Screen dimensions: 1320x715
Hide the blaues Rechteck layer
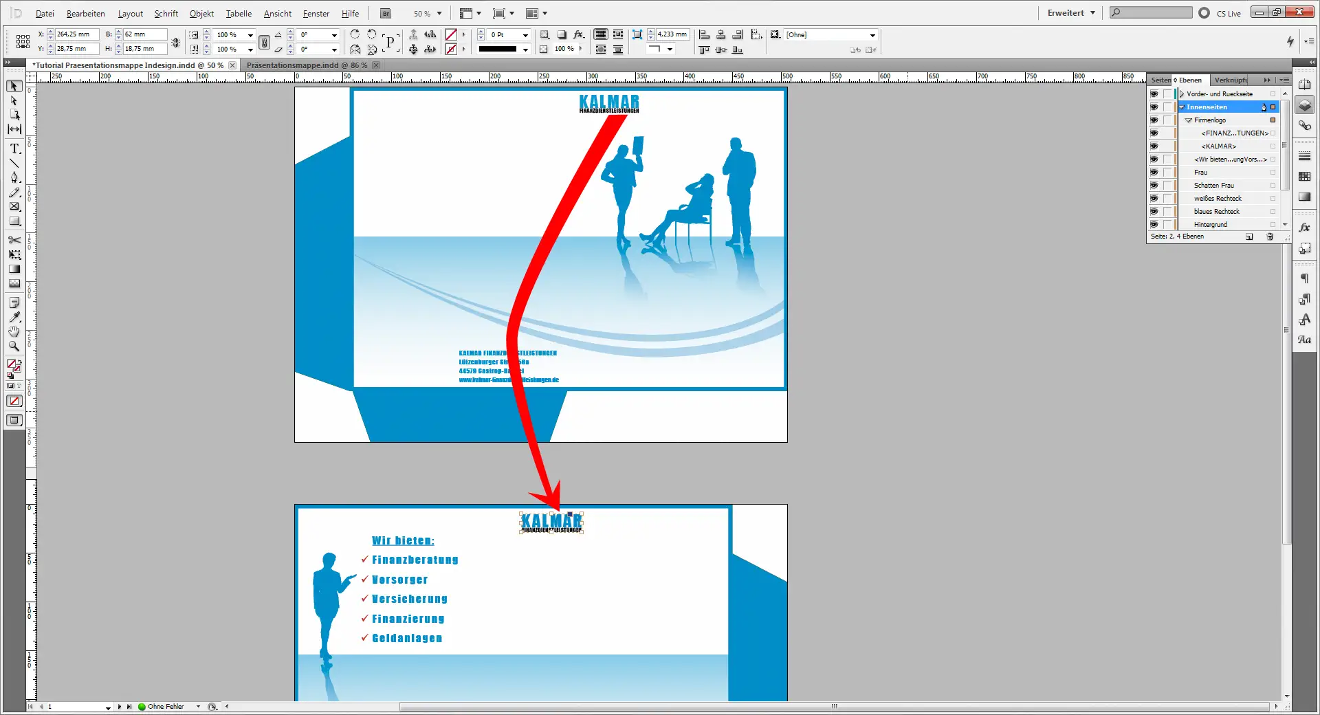tap(1154, 211)
